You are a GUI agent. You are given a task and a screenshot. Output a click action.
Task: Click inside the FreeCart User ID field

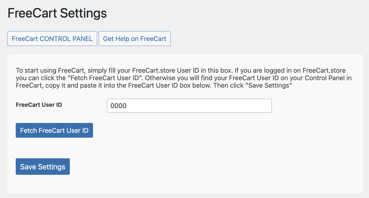click(x=189, y=106)
